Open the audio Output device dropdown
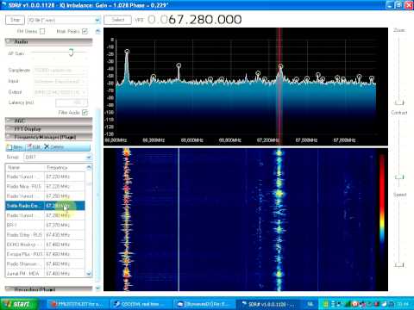414x310 pixels. pyautogui.click(x=61, y=92)
